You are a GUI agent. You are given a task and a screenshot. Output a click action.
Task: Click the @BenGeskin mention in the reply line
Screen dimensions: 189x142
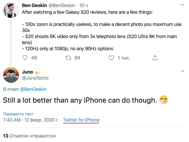click(34, 89)
